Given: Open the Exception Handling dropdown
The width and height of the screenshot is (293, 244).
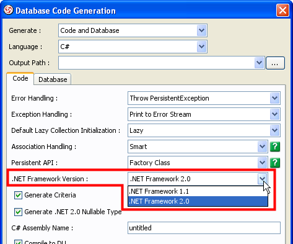Looking at the screenshot, I should point(274,114).
